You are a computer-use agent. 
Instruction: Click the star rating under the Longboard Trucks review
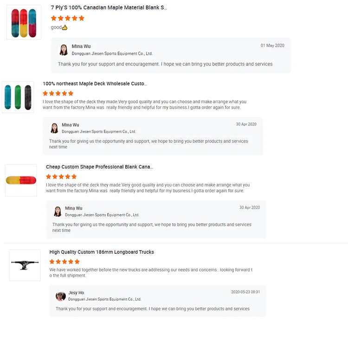tap(64, 262)
